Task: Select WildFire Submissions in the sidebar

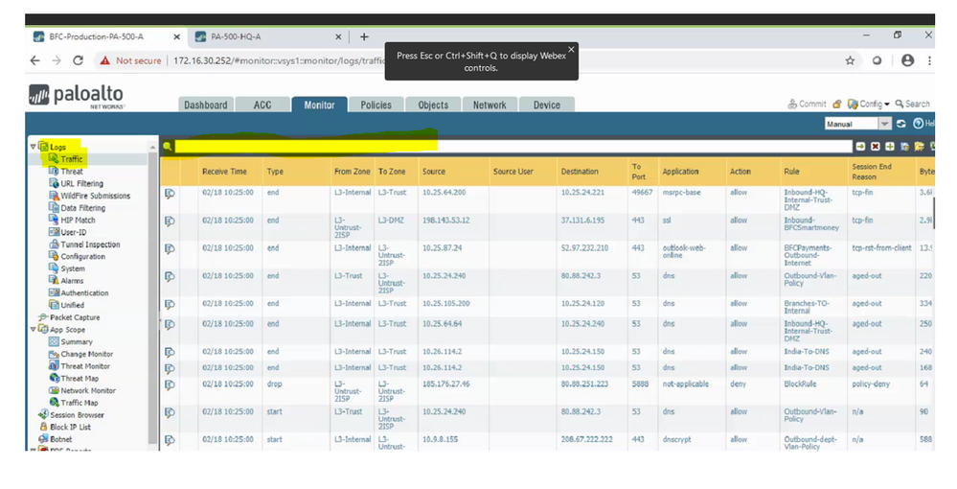Action: [x=95, y=196]
